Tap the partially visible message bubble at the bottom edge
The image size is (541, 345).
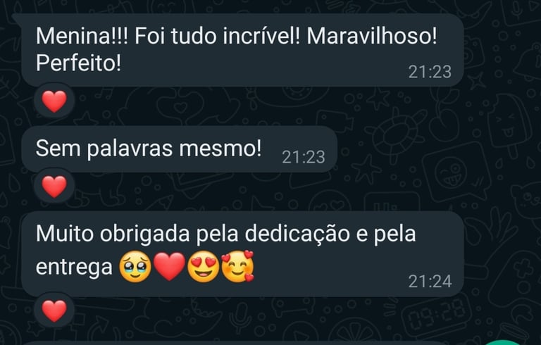click(242, 344)
